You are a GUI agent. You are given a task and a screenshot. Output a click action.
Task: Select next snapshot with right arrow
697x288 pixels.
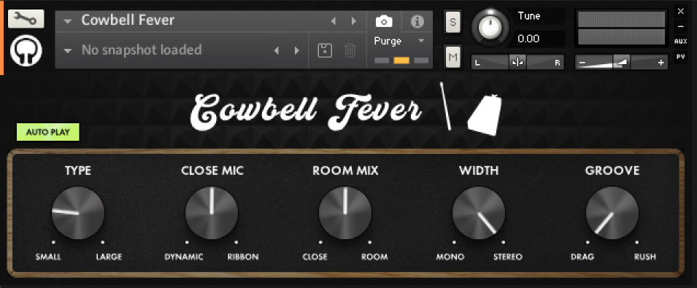pos(297,50)
